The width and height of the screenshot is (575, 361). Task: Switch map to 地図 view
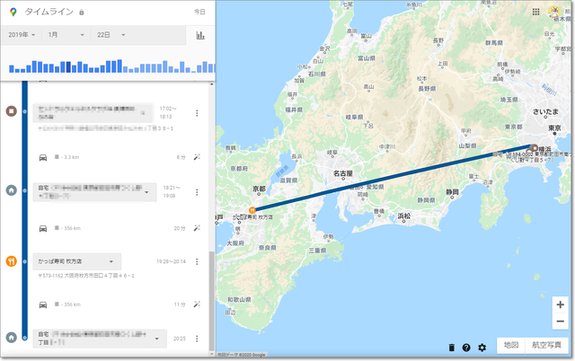(509, 345)
